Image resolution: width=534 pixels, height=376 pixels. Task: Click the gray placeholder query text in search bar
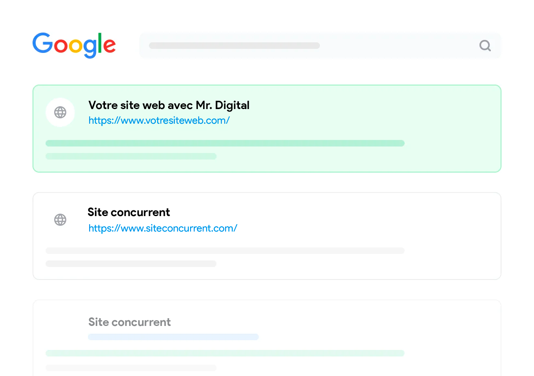234,46
